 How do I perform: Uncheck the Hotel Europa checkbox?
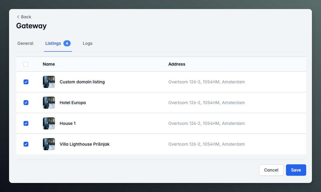26,103
